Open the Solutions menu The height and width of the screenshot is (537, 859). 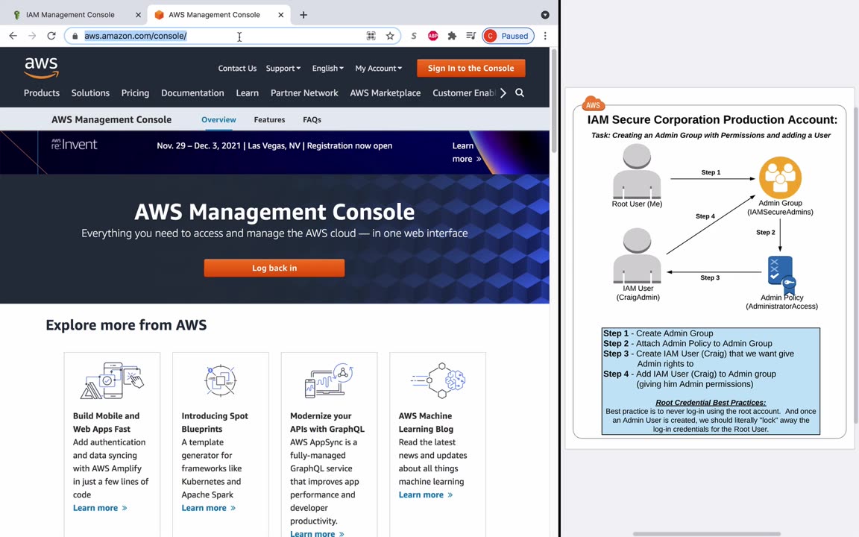click(x=90, y=92)
